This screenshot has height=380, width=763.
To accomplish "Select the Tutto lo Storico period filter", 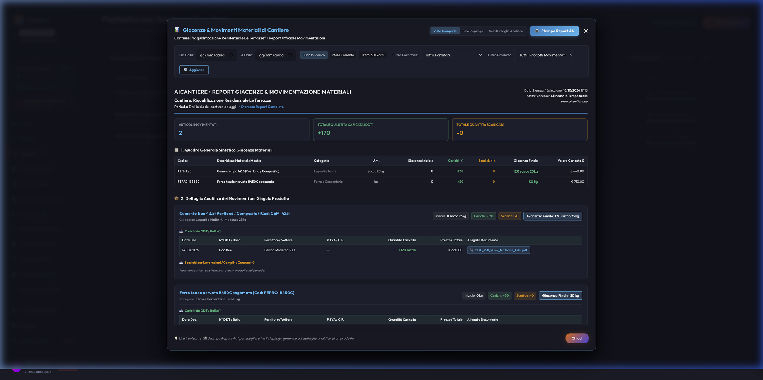I will click(x=314, y=55).
